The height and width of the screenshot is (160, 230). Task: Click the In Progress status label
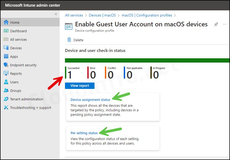point(159,68)
